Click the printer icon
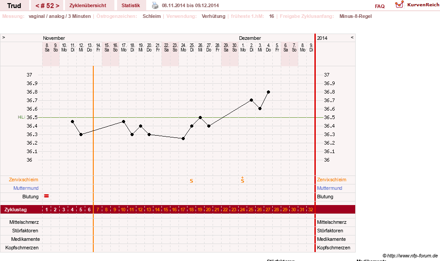This screenshot has height=261, width=440. click(155, 5)
